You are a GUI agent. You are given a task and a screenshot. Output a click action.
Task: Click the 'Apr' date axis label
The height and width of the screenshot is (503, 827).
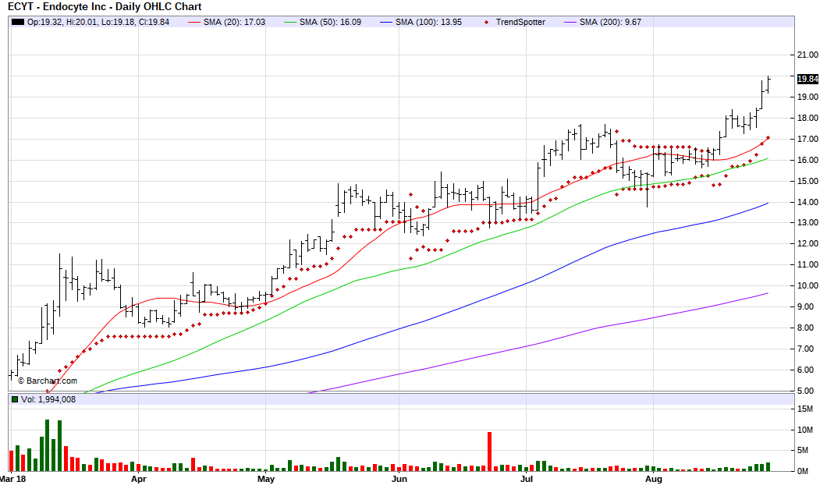point(138,480)
